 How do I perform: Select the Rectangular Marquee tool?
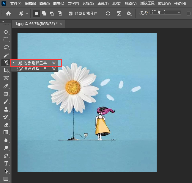pyautogui.click(x=6, y=40)
